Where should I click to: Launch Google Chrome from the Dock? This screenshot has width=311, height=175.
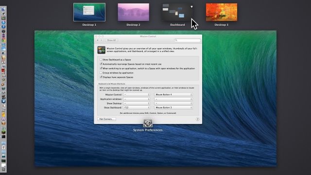click(x=3, y=40)
